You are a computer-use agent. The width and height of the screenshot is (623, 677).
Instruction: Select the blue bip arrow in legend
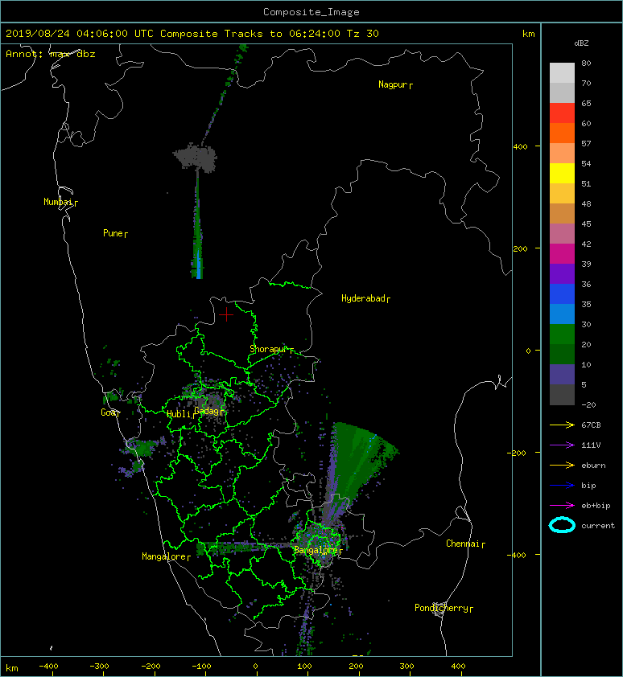(562, 486)
